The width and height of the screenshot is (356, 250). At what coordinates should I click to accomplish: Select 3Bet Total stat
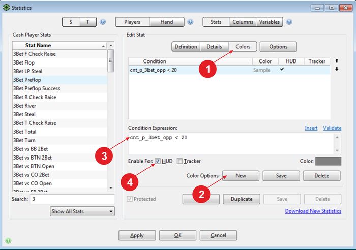click(60, 132)
